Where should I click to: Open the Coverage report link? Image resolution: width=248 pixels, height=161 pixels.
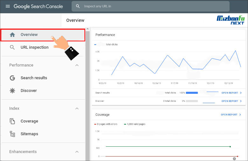231,115
